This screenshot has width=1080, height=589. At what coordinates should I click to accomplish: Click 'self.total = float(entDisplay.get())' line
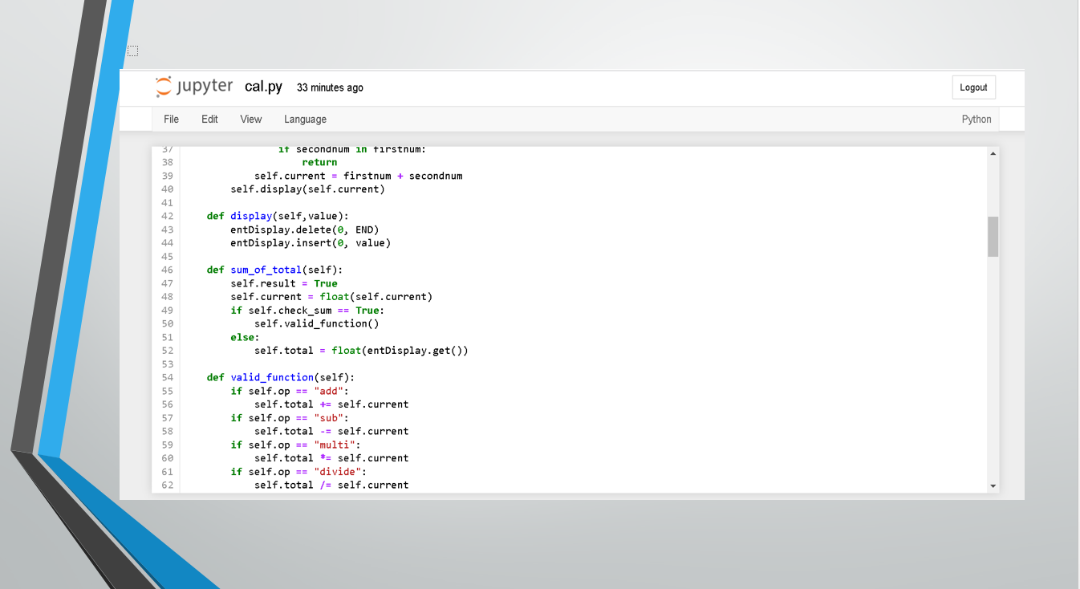[x=361, y=351]
